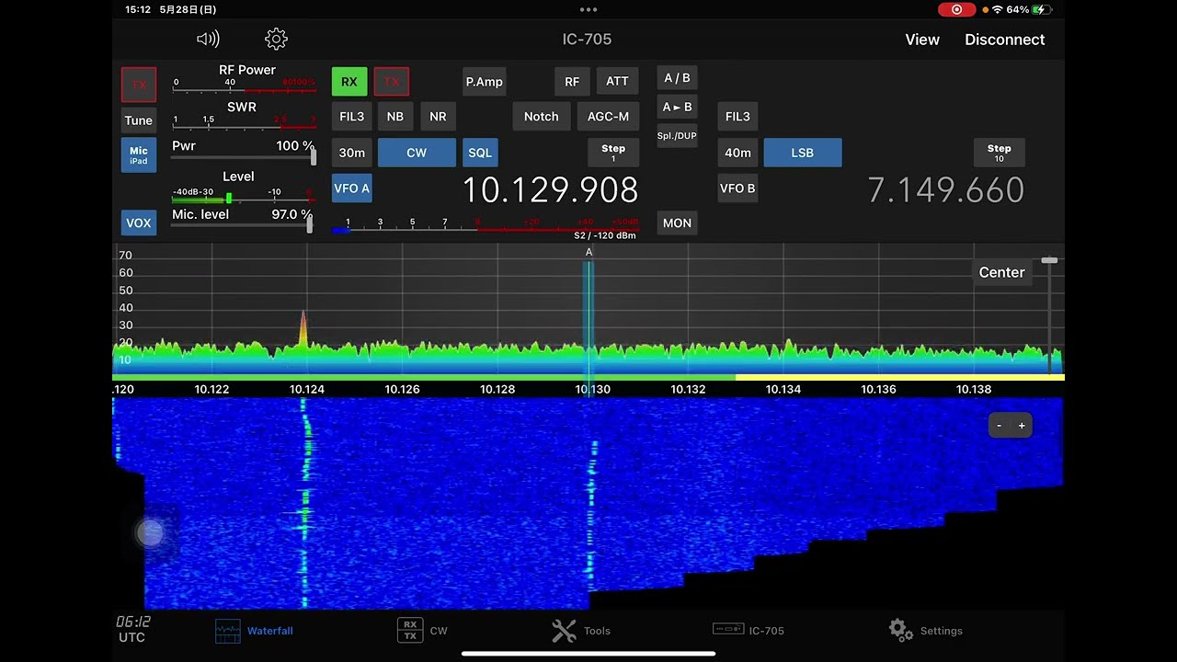
Task: Open VFO A Step 1 selector
Action: [613, 153]
